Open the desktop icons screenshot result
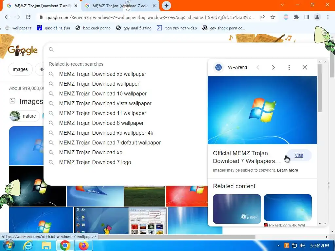335x251 pixels. [101, 221]
